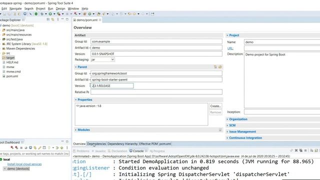Open the Design menu
This screenshot has height=180, width=320.
[x=60, y=8]
